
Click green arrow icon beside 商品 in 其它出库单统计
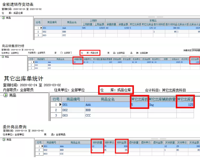coord(5,95)
